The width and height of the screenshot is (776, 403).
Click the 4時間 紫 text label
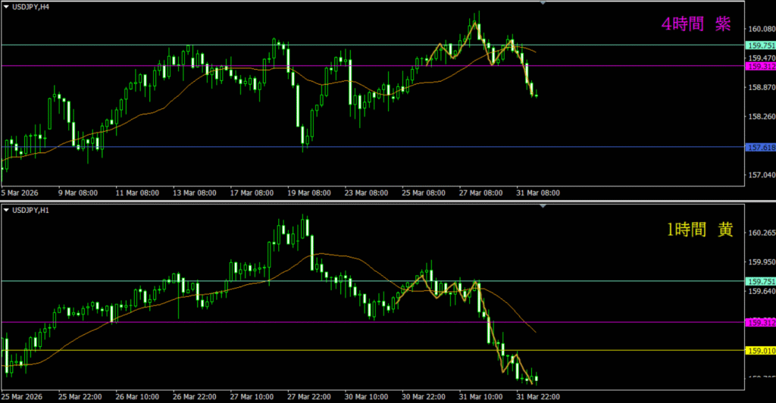tap(696, 24)
